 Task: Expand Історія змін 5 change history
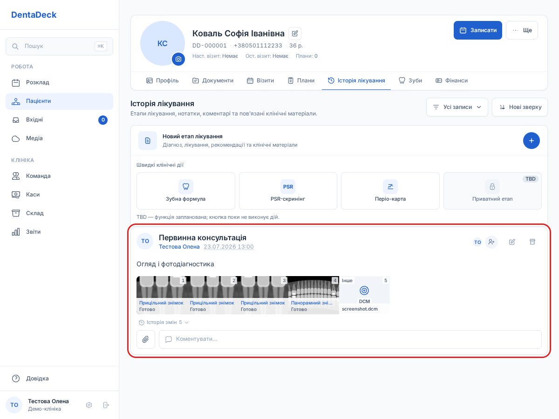click(x=164, y=322)
